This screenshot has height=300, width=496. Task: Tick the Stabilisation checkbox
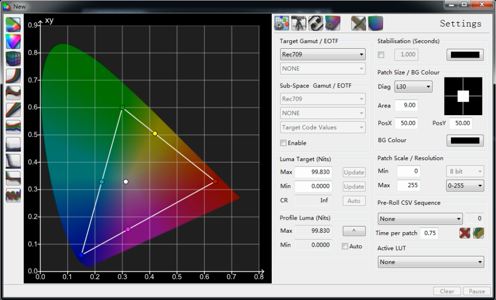(381, 55)
